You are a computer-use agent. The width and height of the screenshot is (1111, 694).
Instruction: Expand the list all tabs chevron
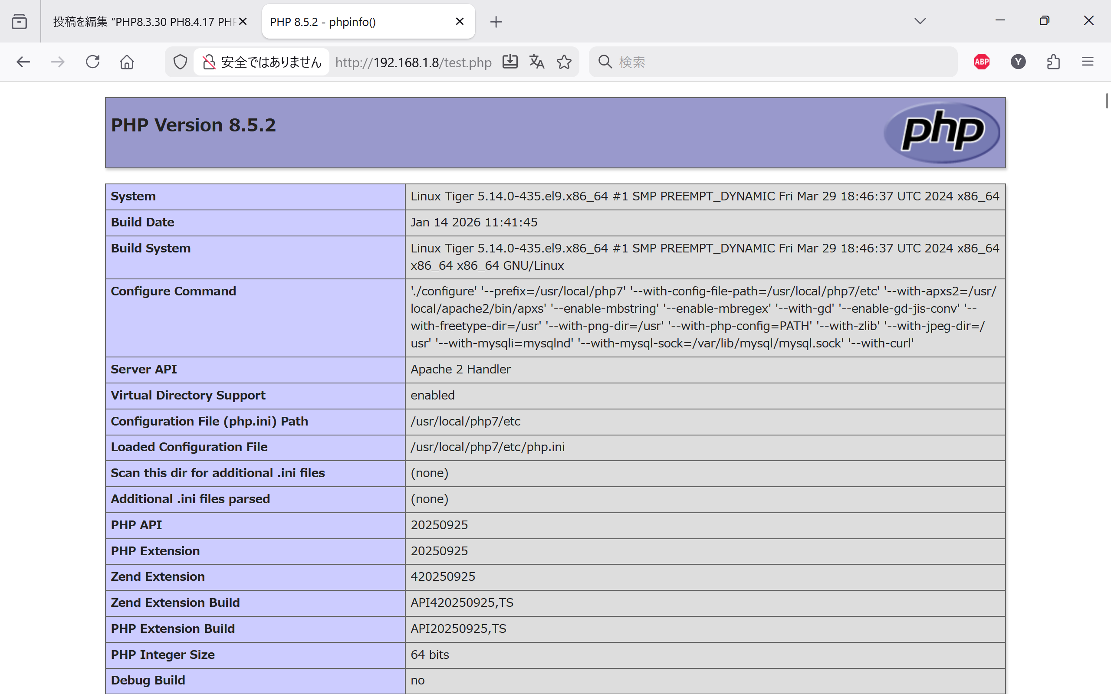pyautogui.click(x=920, y=21)
